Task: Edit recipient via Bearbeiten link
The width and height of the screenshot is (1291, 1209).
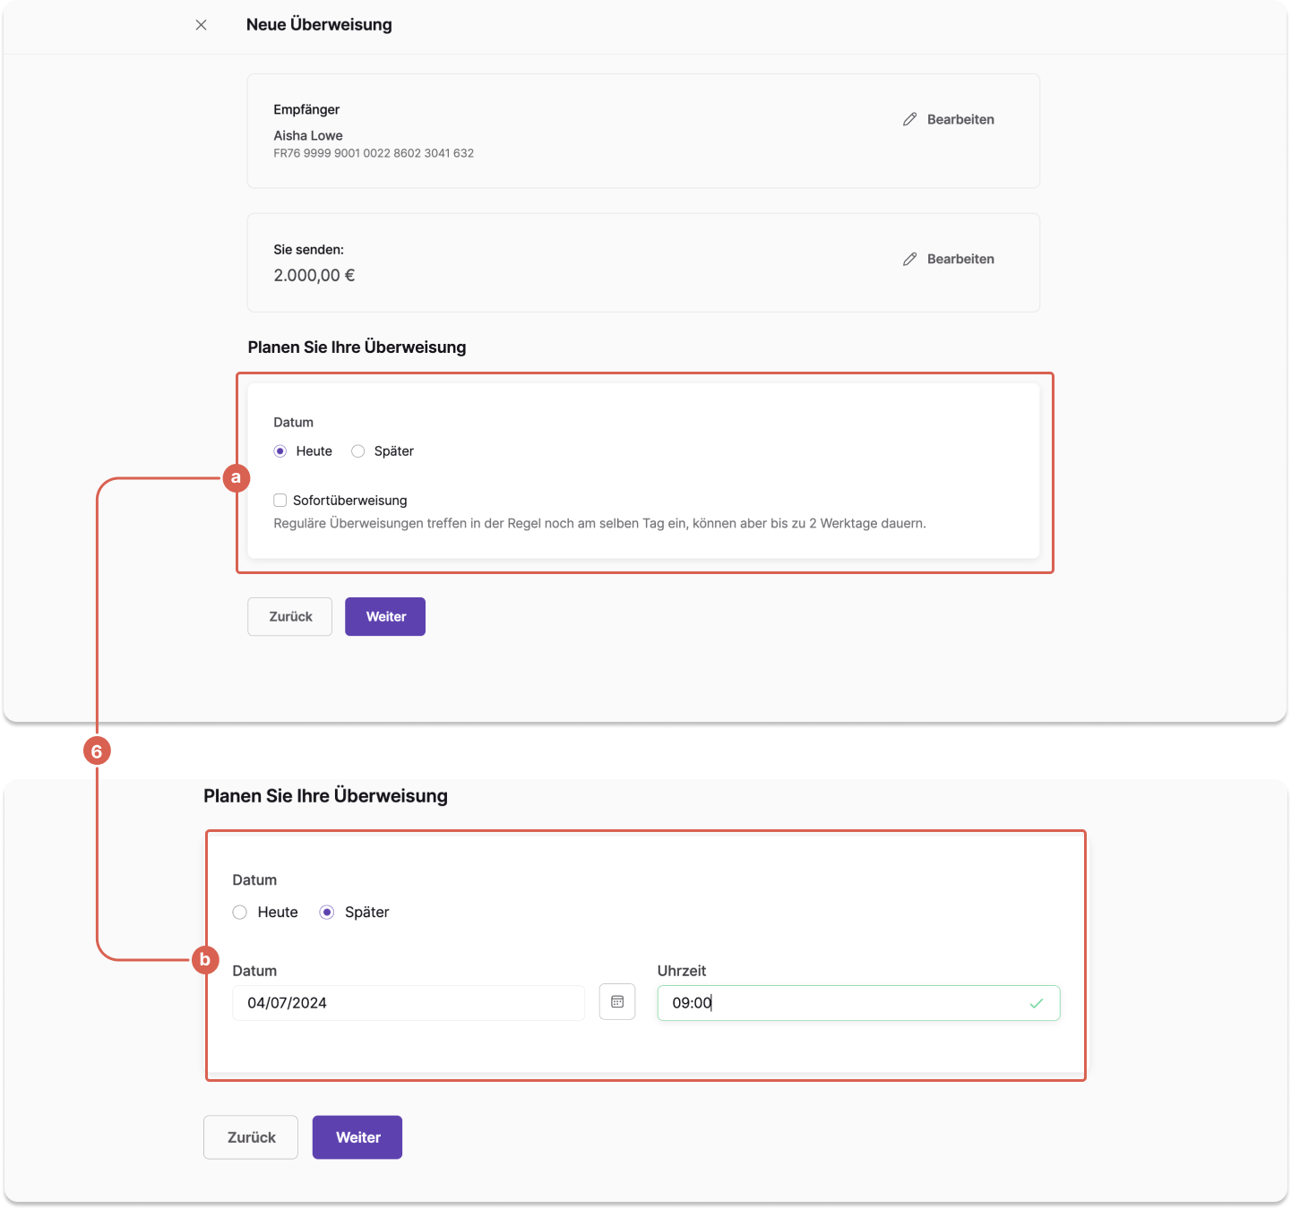Action: coord(960,119)
